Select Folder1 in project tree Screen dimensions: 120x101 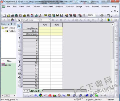click(10, 31)
